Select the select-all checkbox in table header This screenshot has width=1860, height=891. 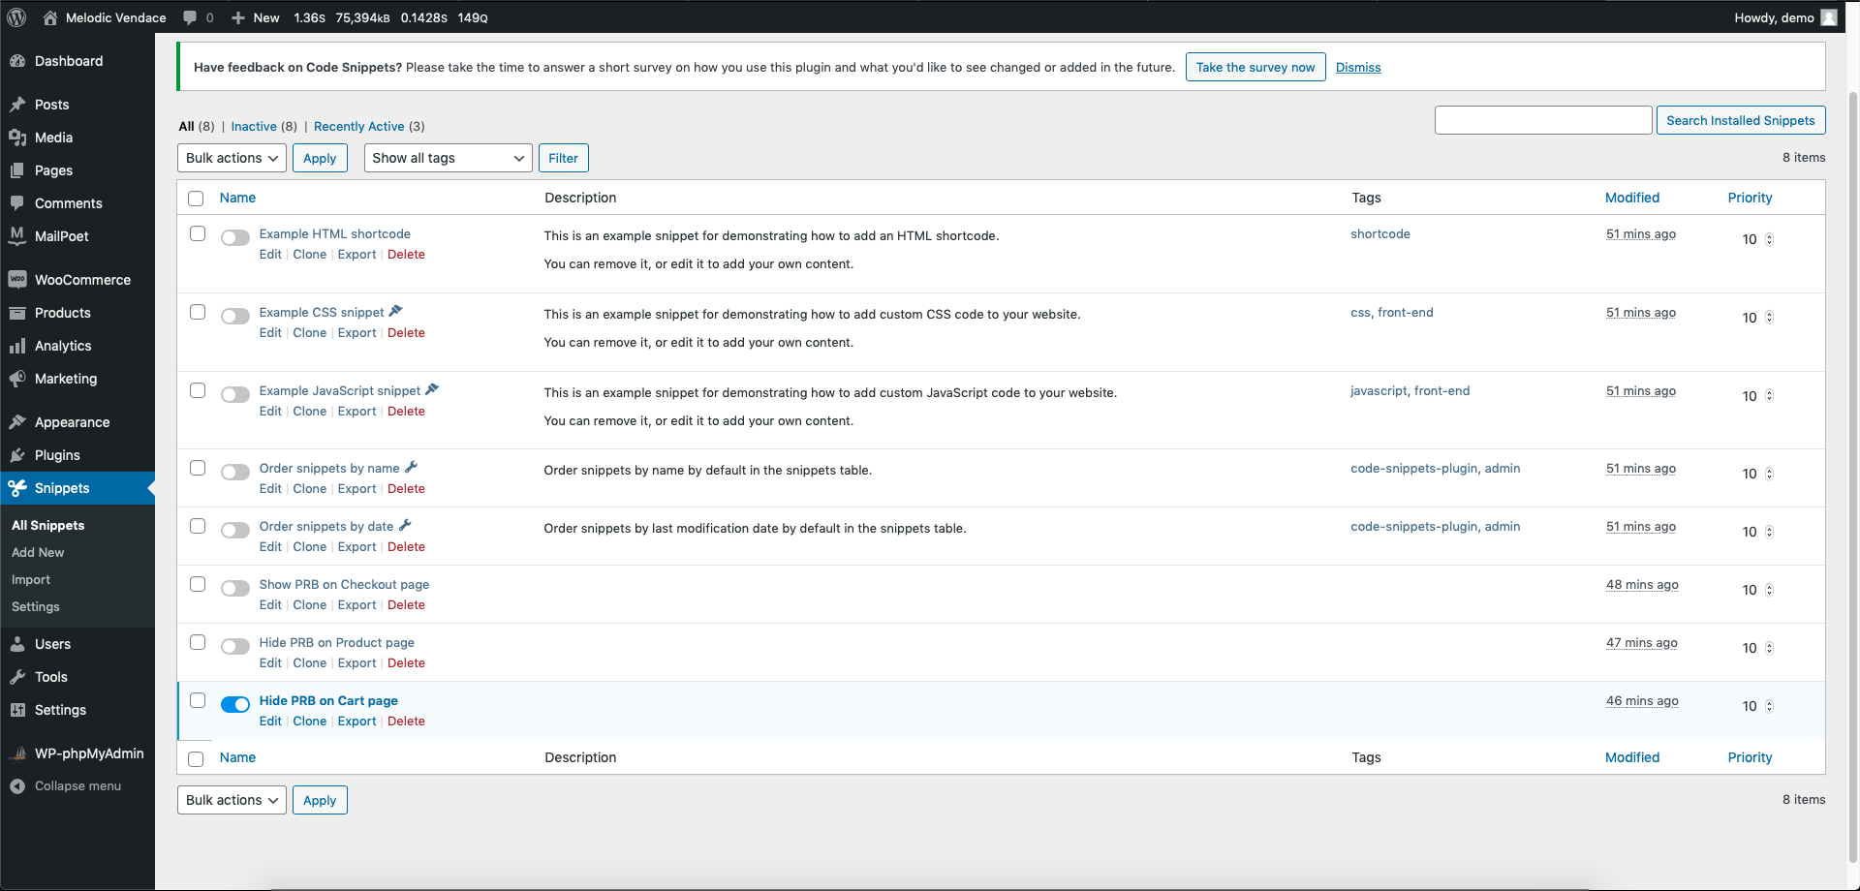click(196, 198)
